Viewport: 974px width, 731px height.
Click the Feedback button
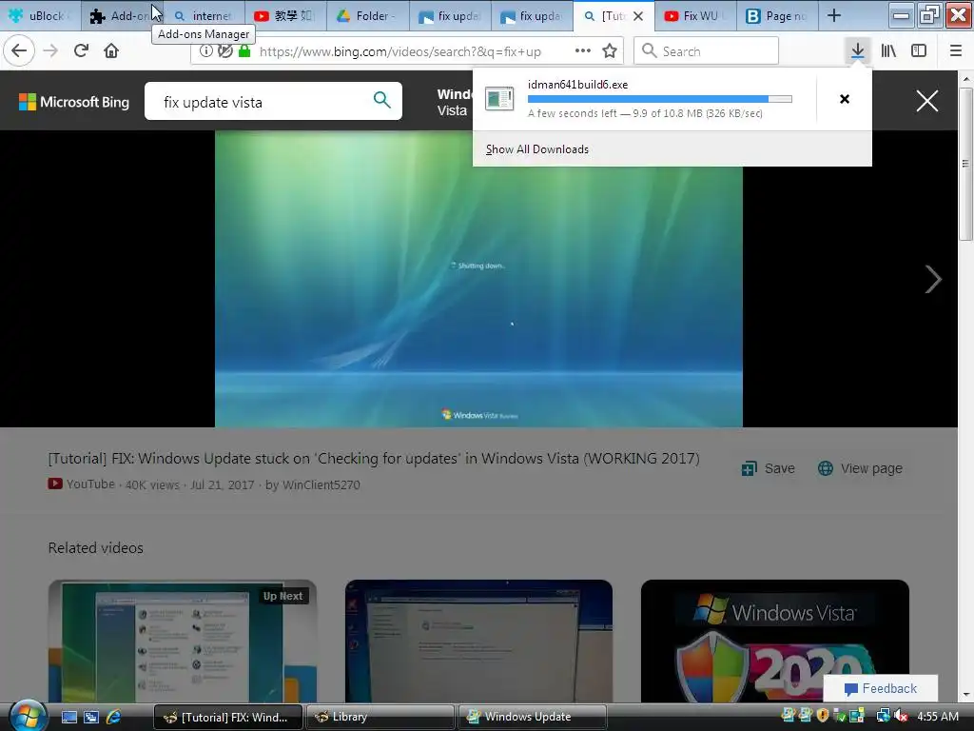880,688
